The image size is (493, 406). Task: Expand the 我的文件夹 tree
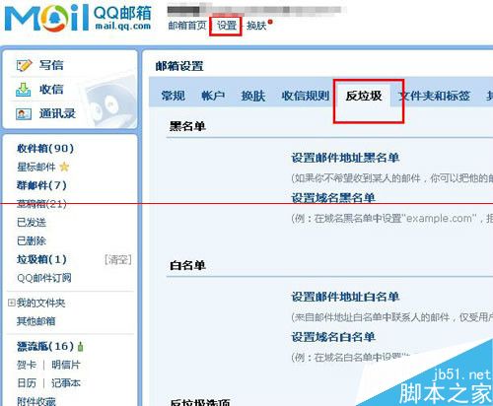tap(12, 303)
